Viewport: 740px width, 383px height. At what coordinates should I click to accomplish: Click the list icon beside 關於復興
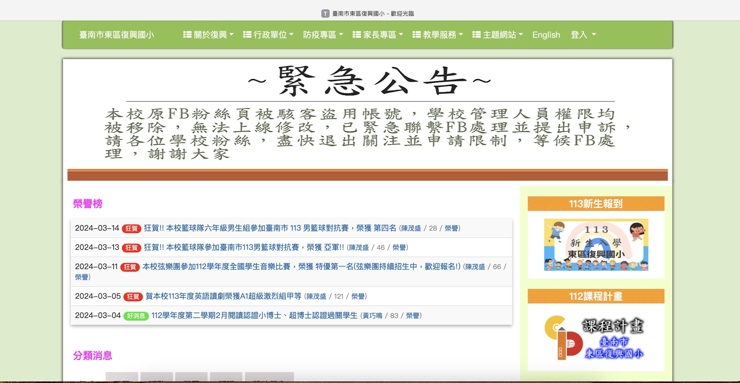(x=187, y=35)
